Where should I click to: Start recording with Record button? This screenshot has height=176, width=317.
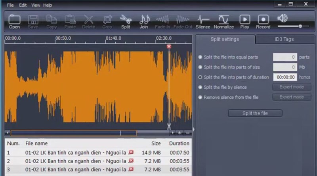[x=263, y=22]
